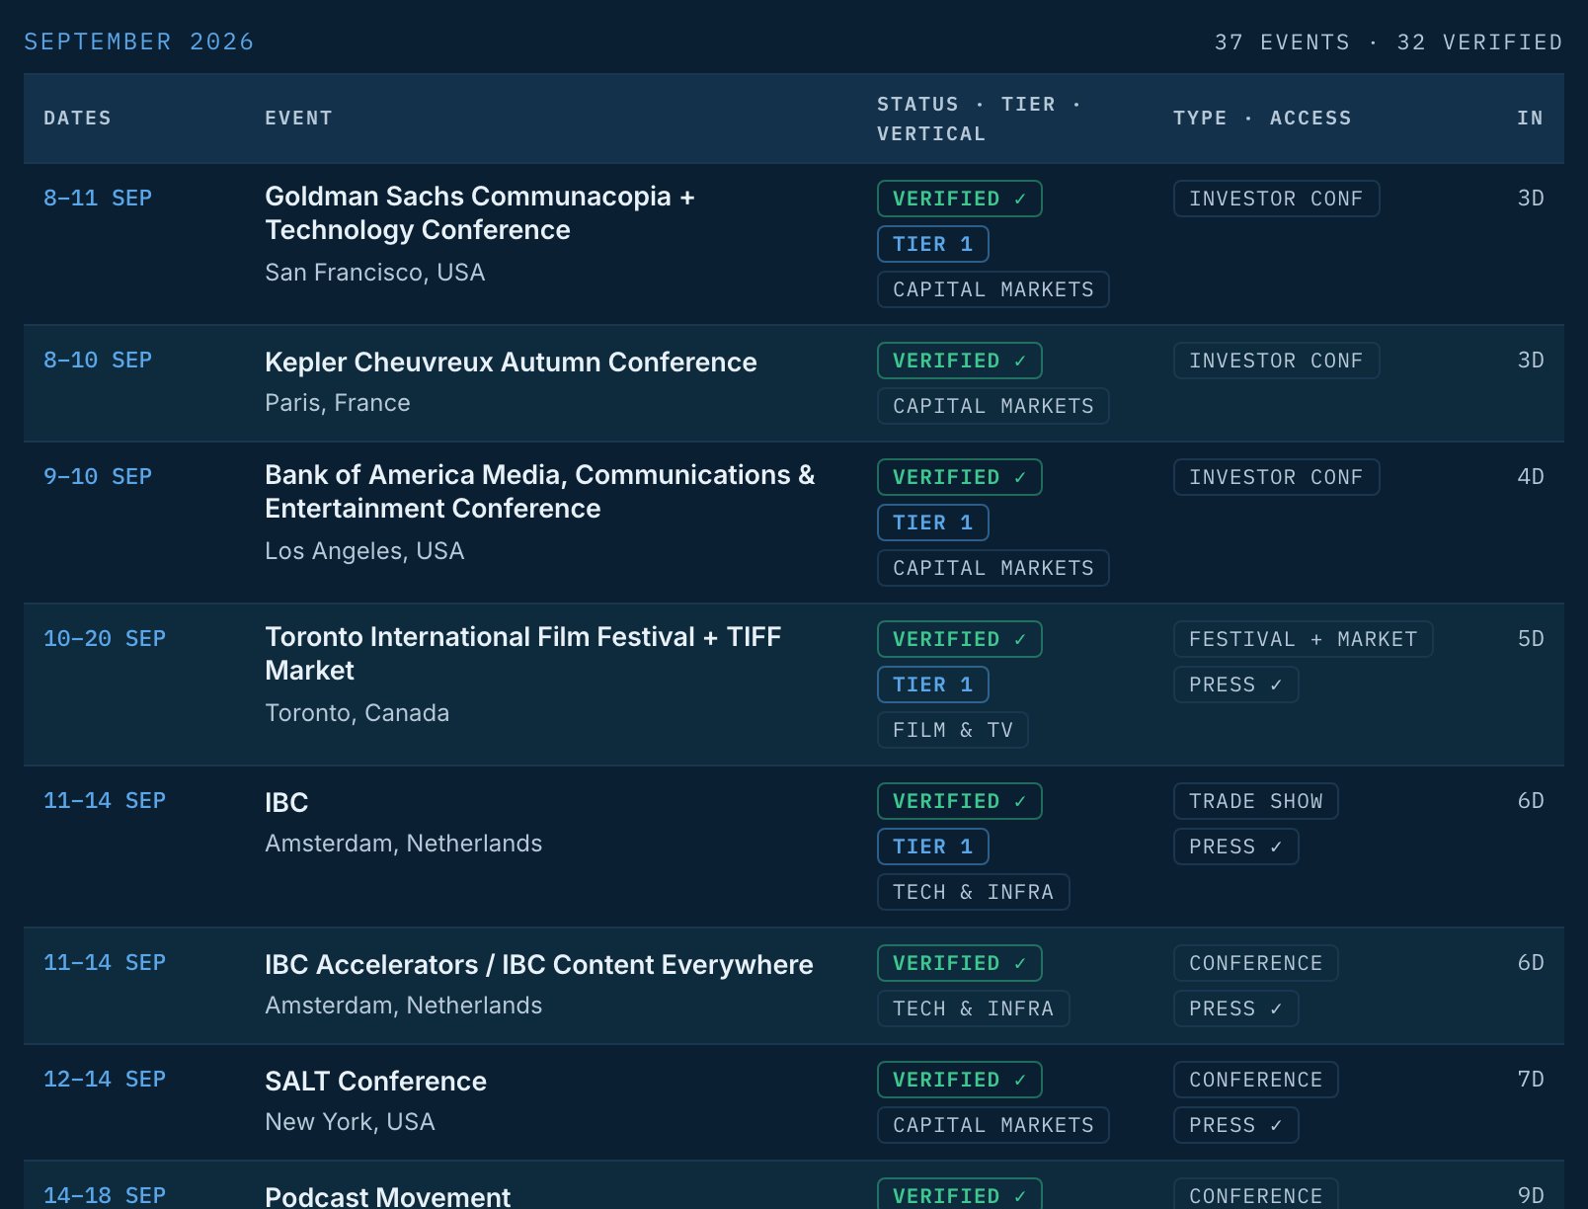
Task: Click the Goldman Sachs Communacopia event title
Action: 480,213
